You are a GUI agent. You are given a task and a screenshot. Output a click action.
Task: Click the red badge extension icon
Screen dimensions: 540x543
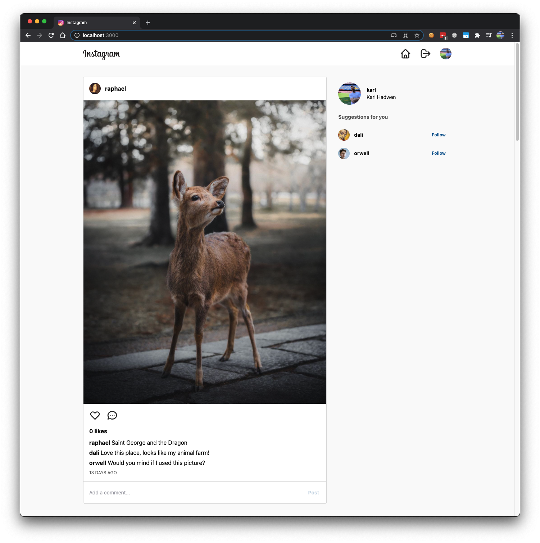coord(443,35)
